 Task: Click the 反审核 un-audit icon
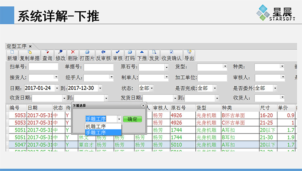(x=103, y=55)
